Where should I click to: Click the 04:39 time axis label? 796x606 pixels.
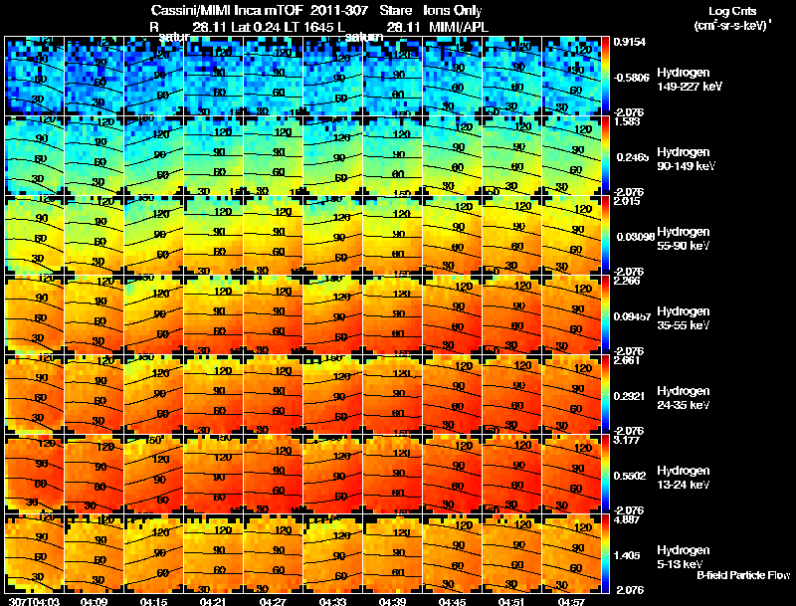point(392,601)
